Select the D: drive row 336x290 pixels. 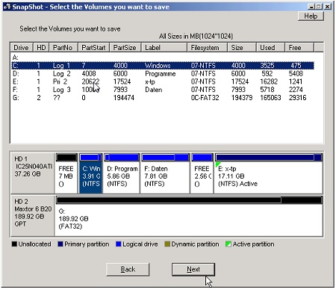tap(163, 74)
